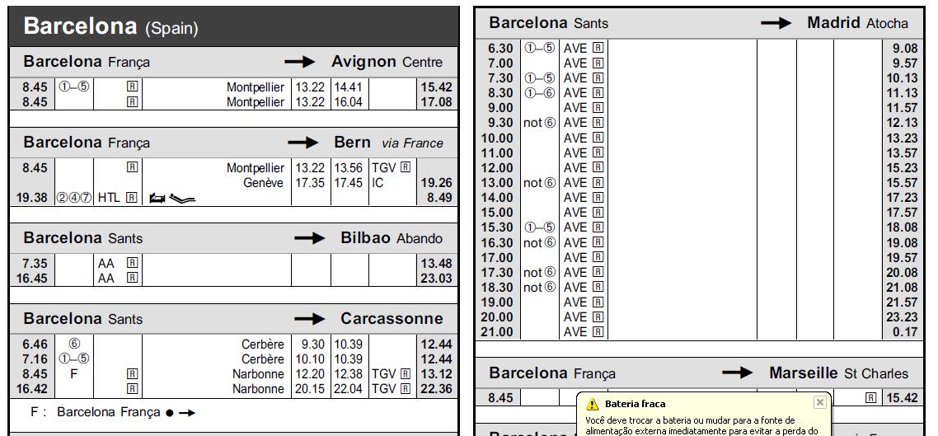Click the Barcelona (Spain) page title

click(110, 26)
